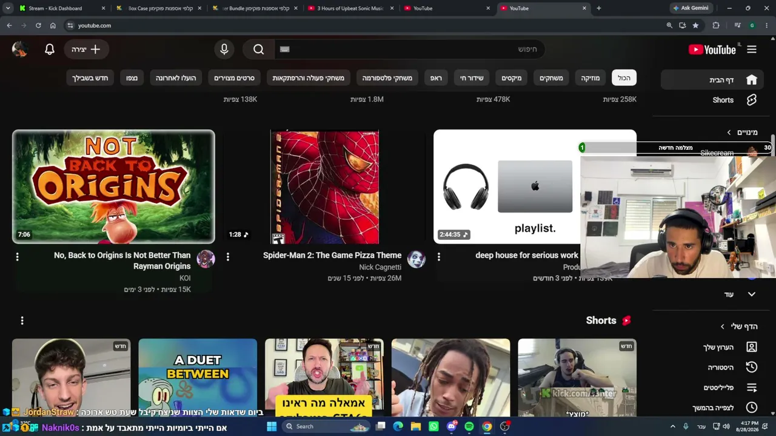The height and width of the screenshot is (436, 776).
Task: Go to YouTube home via the logo
Action: coord(712,50)
